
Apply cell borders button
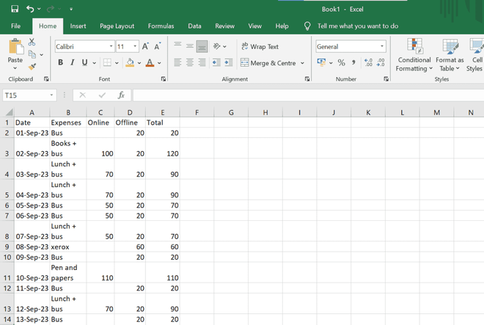(x=107, y=62)
